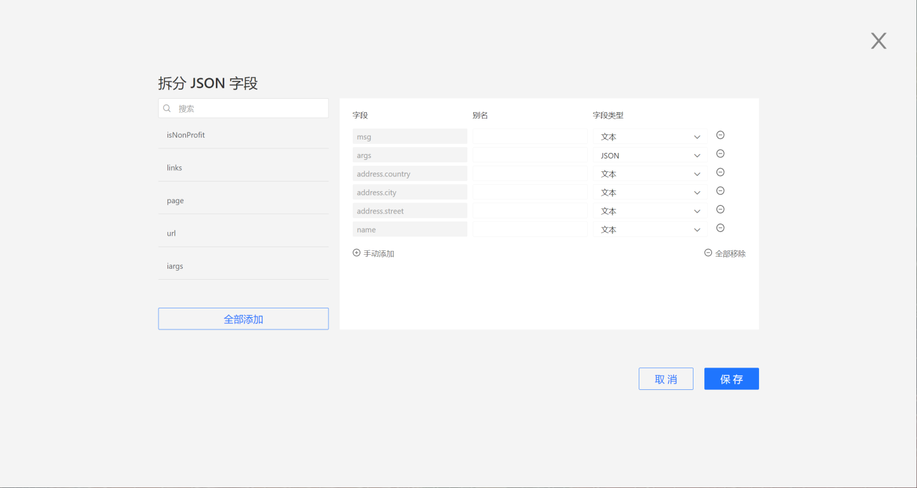Click the 保存 button

(731, 379)
